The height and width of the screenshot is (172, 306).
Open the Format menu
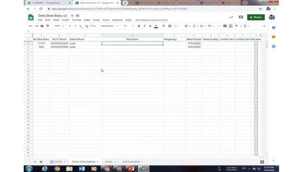76,20
